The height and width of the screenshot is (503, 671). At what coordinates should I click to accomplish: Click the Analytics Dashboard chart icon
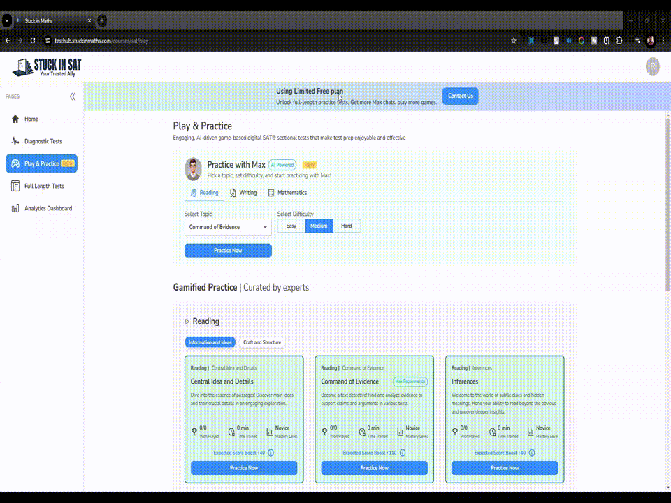[15, 208]
